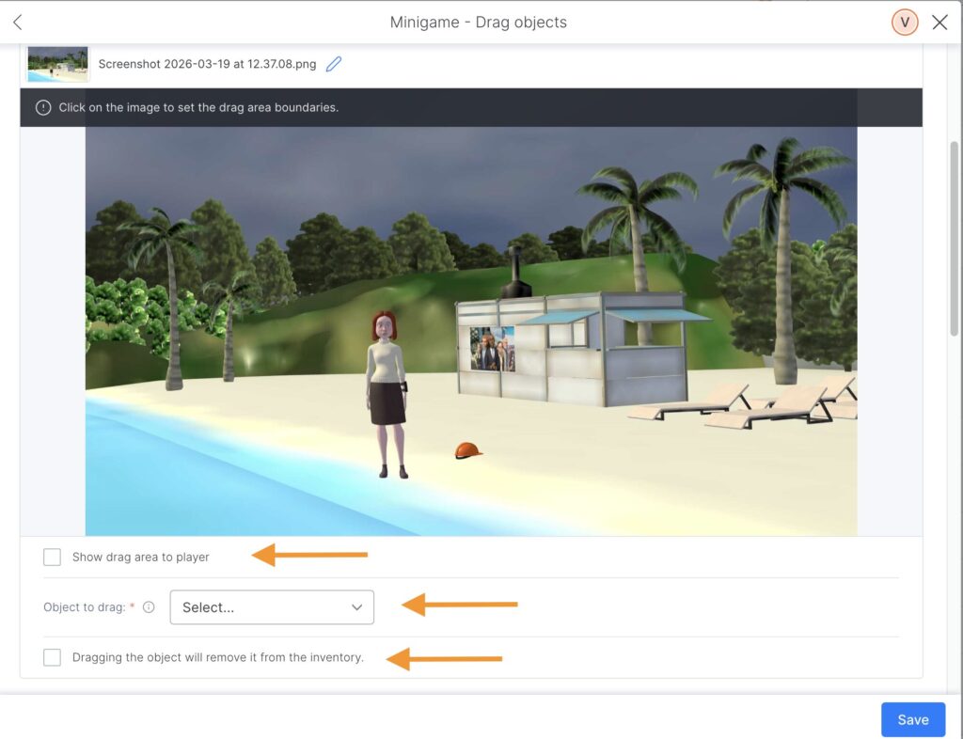This screenshot has height=739, width=963.
Task: Click the info icon beside Object to drag
Action: (149, 607)
